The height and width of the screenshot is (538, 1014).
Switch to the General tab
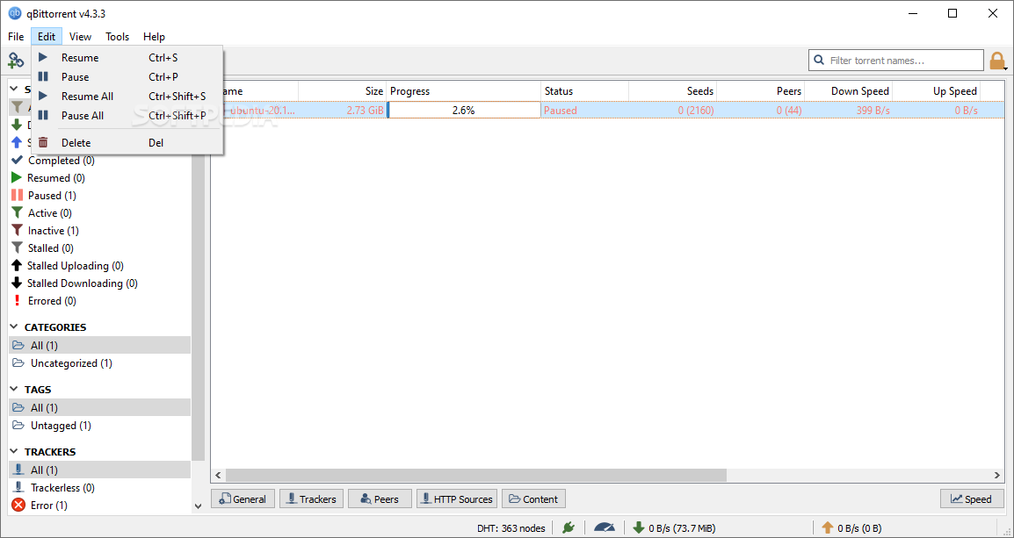pyautogui.click(x=243, y=499)
